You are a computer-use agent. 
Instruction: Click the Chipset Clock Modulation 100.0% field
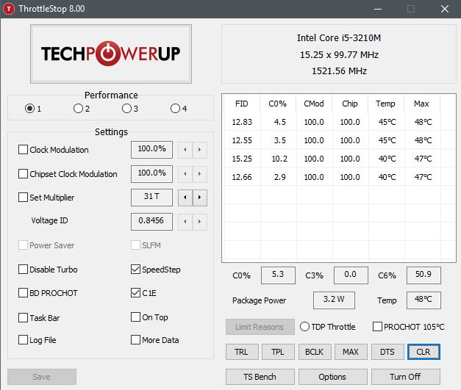[x=151, y=173]
